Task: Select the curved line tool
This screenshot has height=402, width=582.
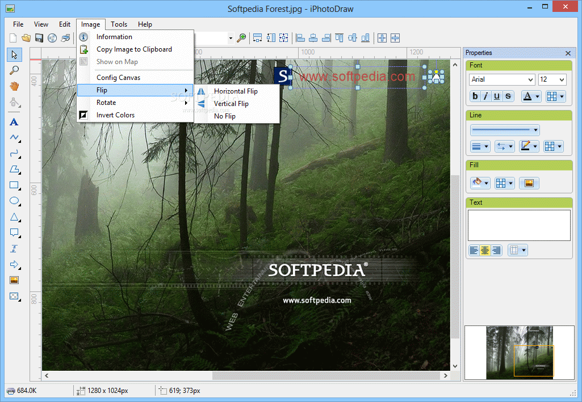Action: pyautogui.click(x=14, y=154)
